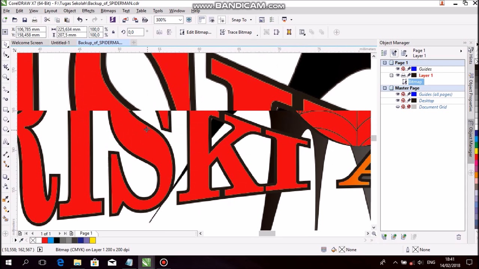Click New Layer icon at Object Manager bottom
The image size is (479, 269).
tap(384, 237)
